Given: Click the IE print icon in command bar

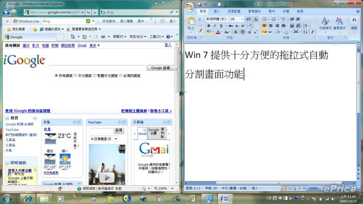Looking at the screenshot, I should click(x=103, y=36).
